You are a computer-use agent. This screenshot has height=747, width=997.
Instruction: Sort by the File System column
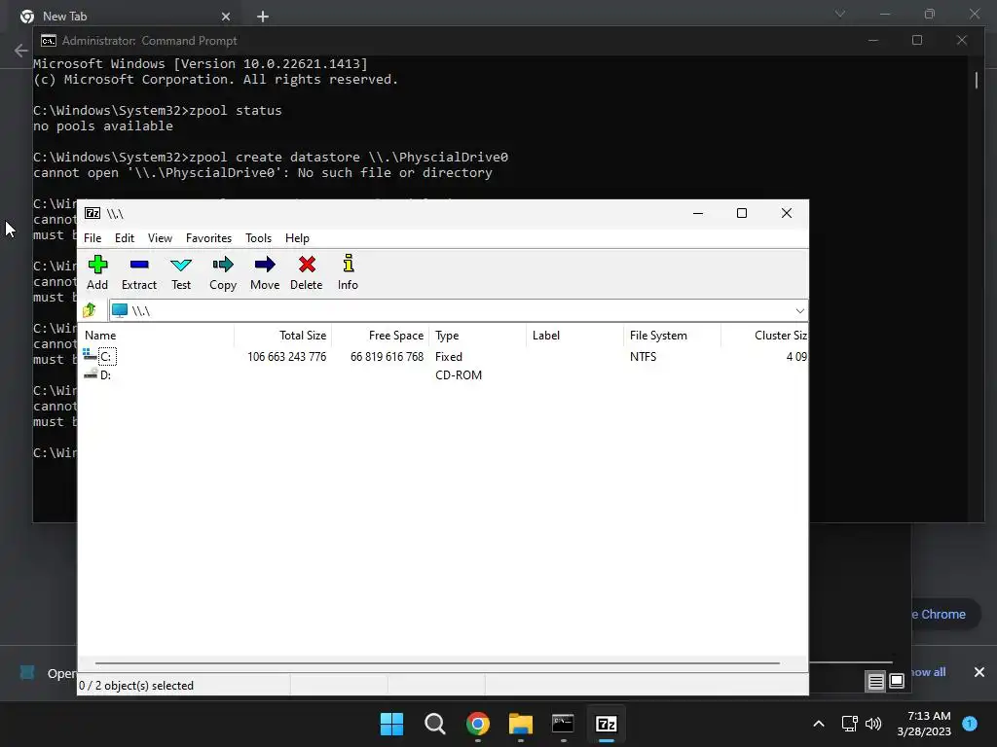tap(672, 336)
